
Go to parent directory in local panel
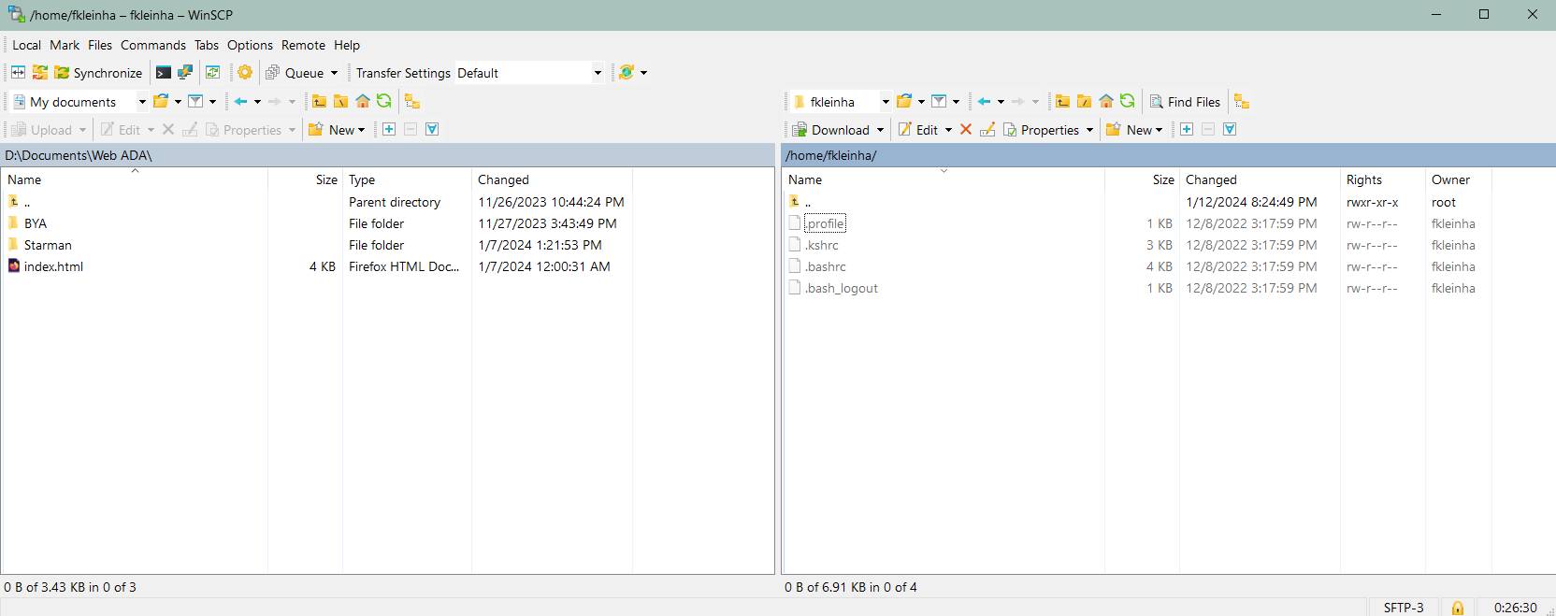(x=319, y=102)
